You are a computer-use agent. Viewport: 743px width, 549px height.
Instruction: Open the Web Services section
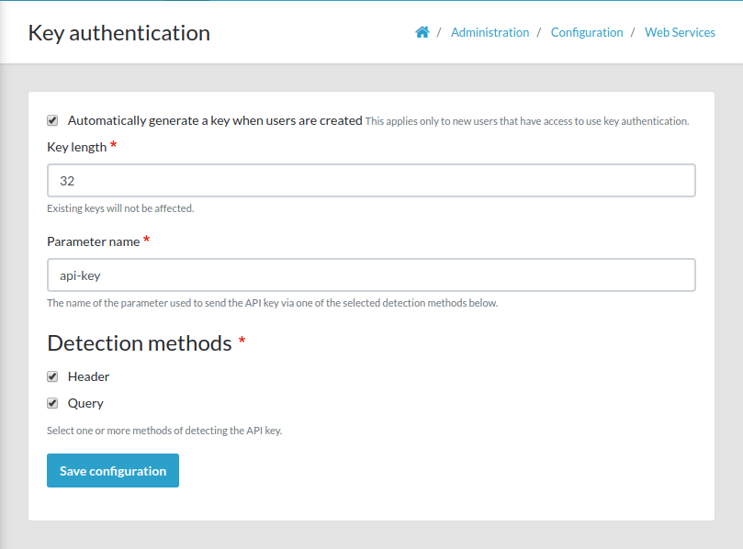pos(680,32)
